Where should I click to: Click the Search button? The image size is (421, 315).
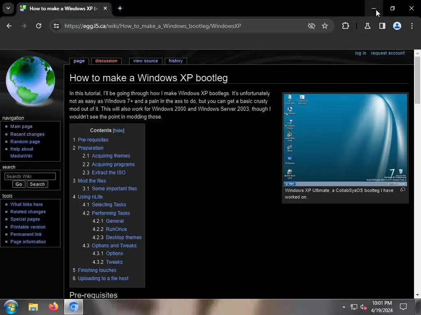[x=37, y=184]
